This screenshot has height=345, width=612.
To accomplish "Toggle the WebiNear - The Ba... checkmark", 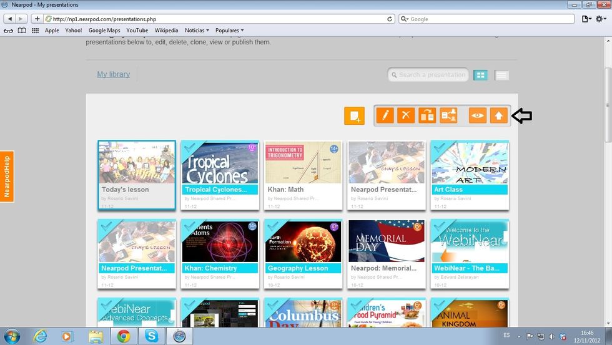I will 440,227.
